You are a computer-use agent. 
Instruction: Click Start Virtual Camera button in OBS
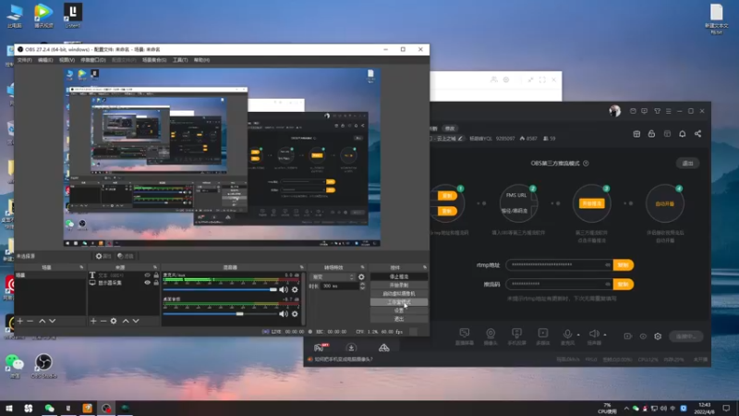(x=399, y=293)
